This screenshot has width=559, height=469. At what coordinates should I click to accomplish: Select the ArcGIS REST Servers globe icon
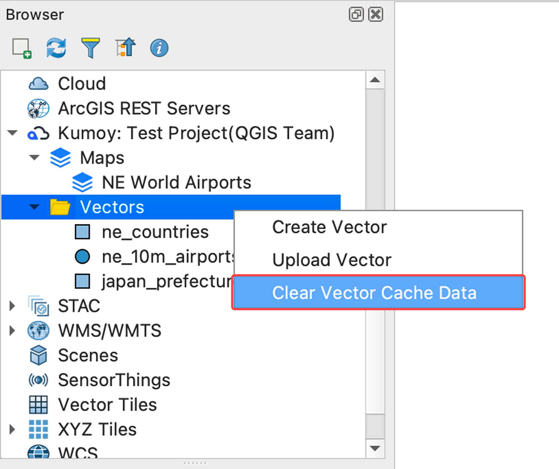[x=39, y=108]
